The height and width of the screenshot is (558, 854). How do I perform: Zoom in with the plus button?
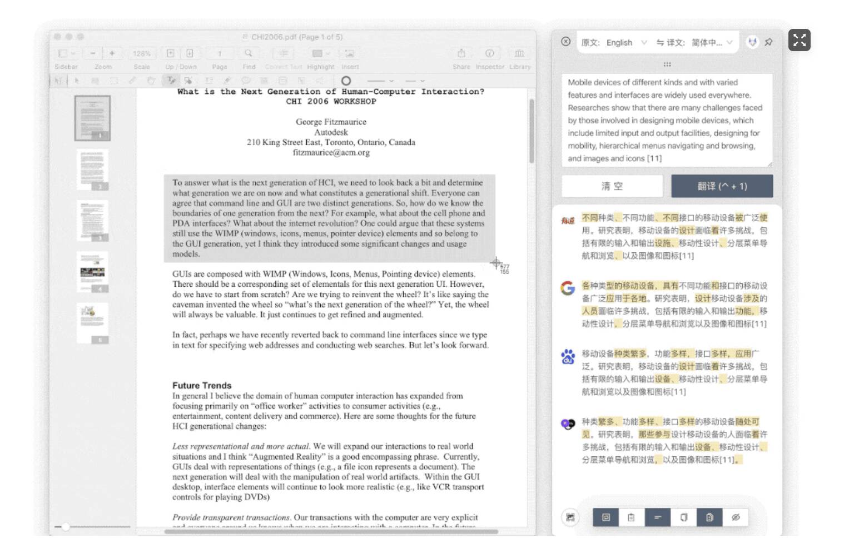tap(112, 53)
